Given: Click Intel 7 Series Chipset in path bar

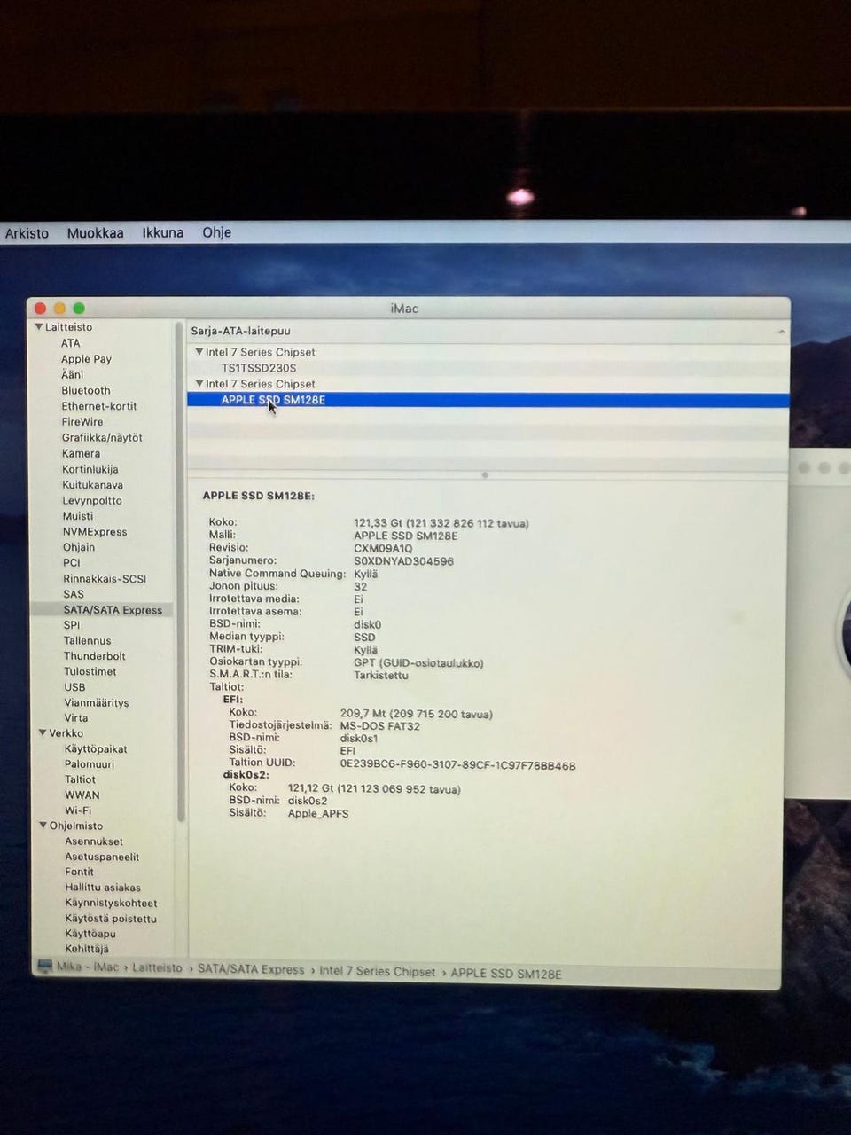Looking at the screenshot, I should tap(378, 972).
